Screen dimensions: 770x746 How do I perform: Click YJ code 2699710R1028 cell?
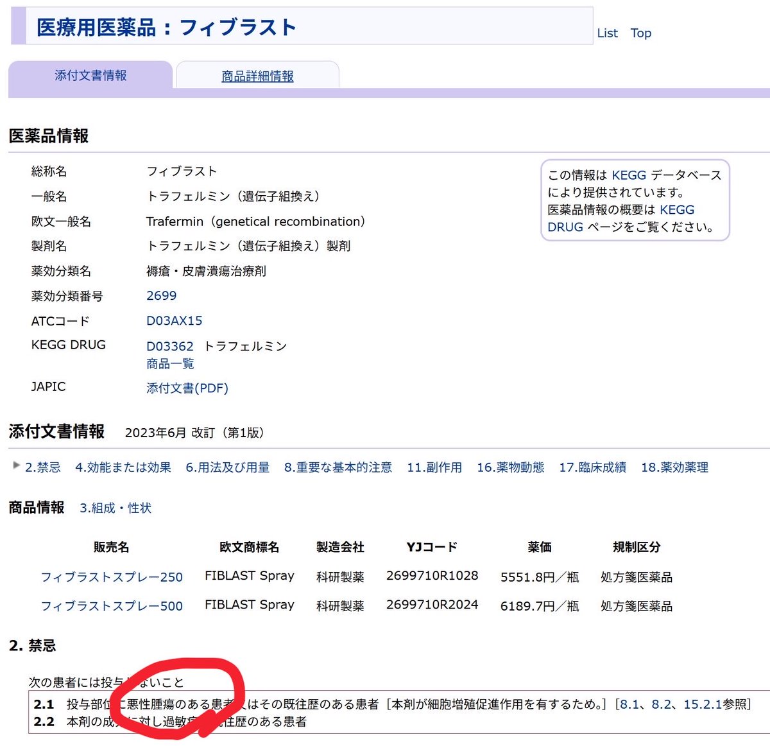(432, 576)
